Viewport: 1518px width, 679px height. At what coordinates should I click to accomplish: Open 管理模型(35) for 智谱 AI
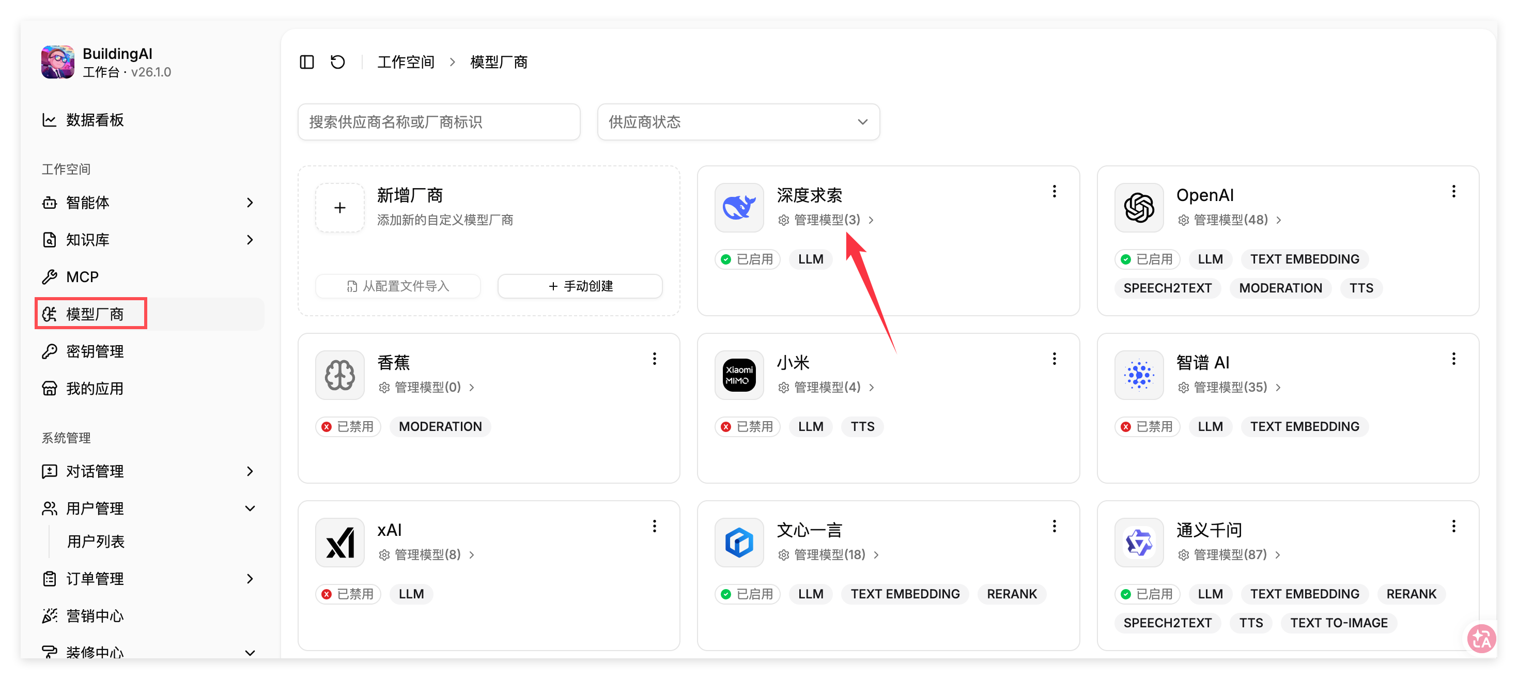(1229, 387)
